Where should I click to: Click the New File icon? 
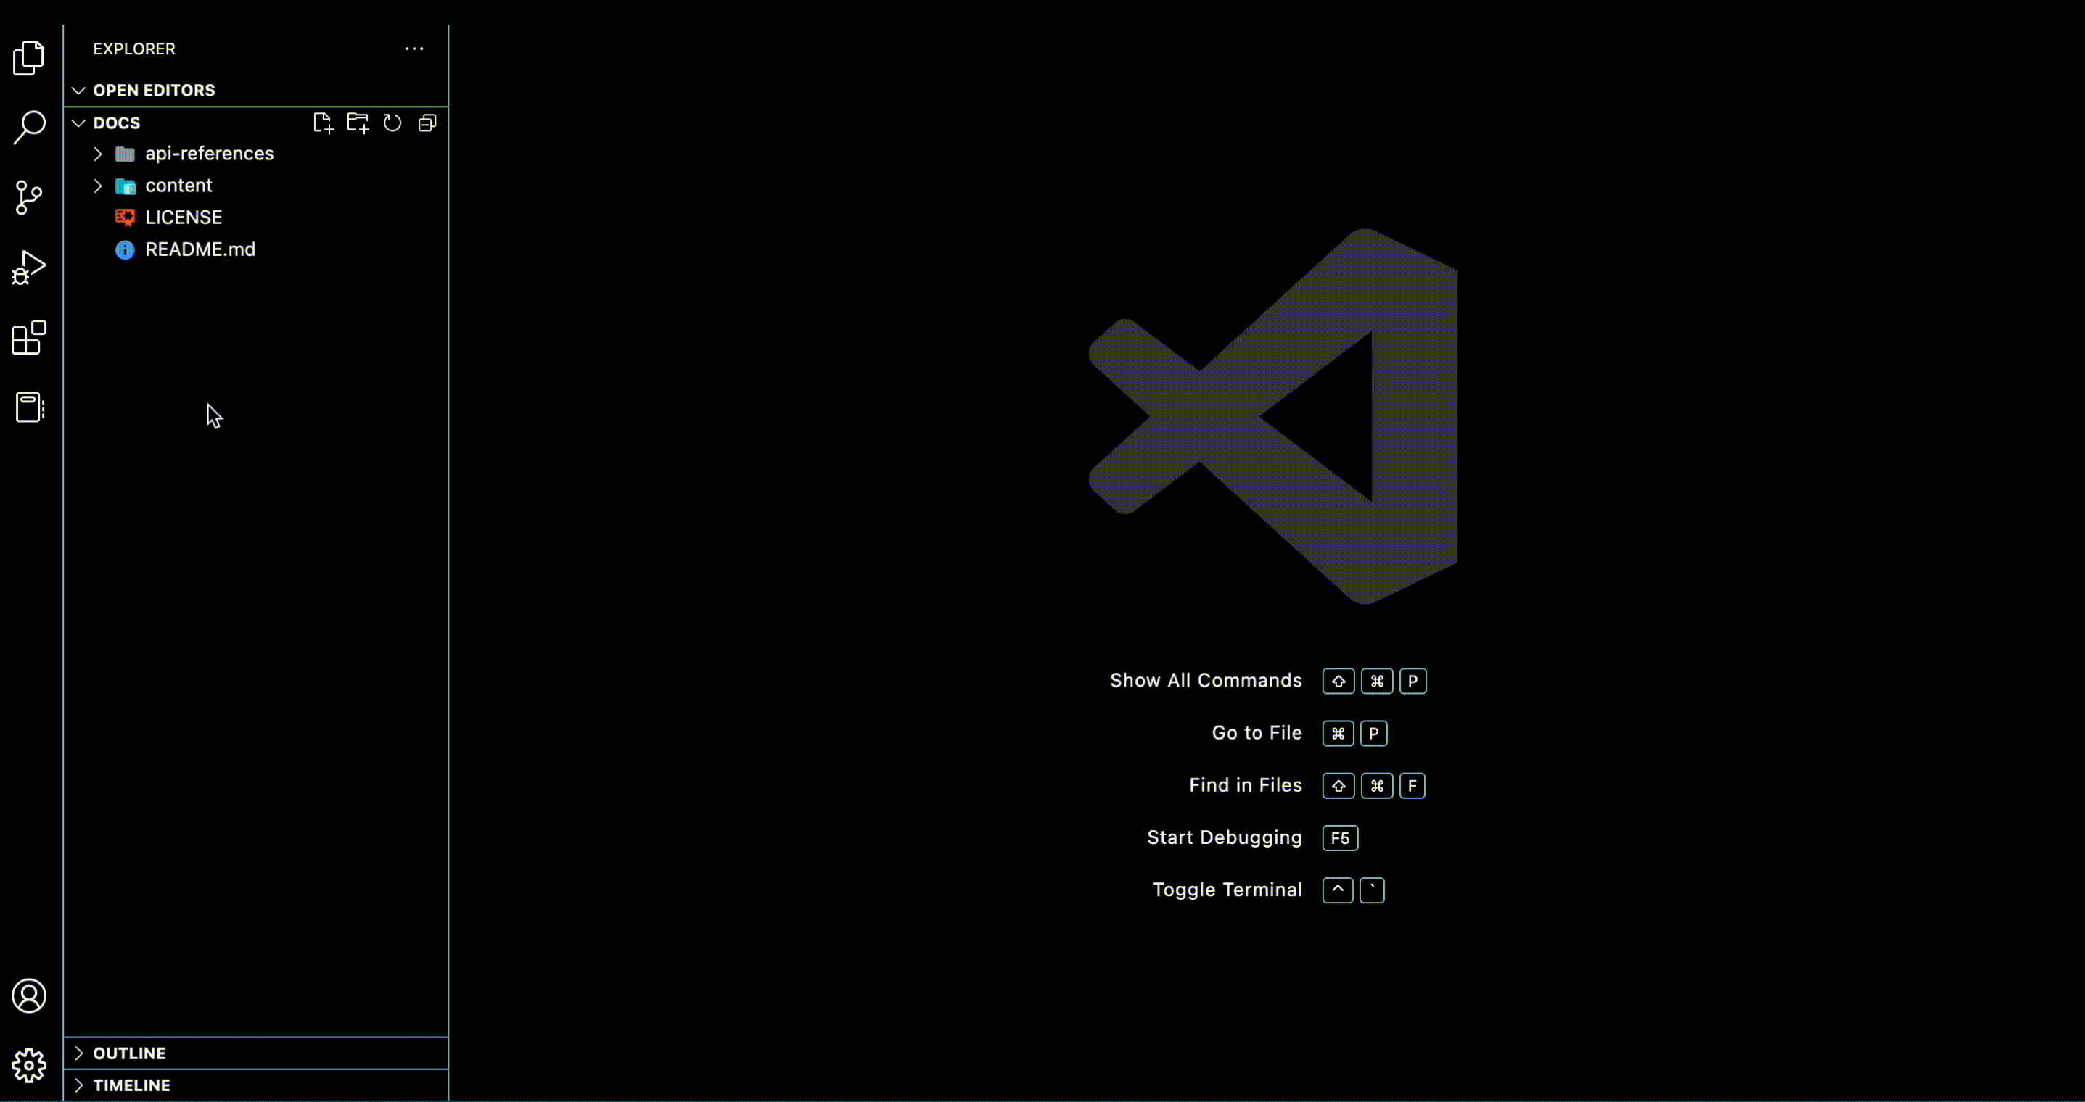pos(323,123)
